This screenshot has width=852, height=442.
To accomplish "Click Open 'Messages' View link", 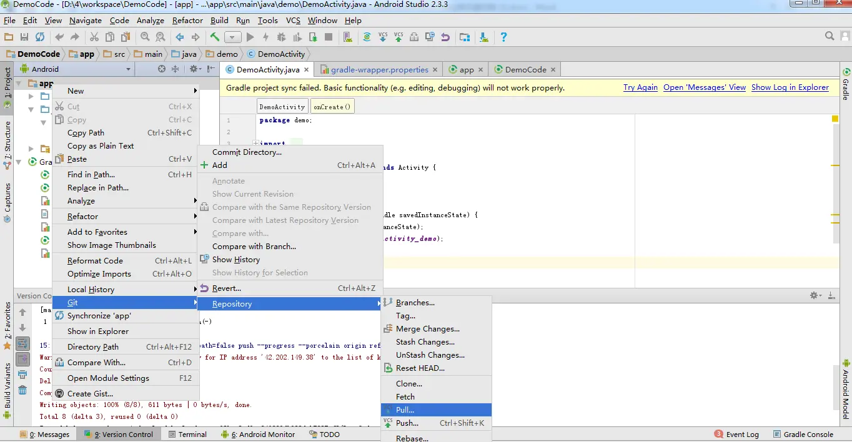I will tap(705, 87).
